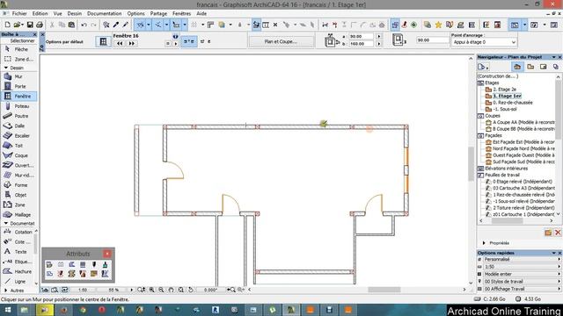The width and height of the screenshot is (563, 316).
Task: Select the Poutre beam tool
Action: [x=18, y=116]
